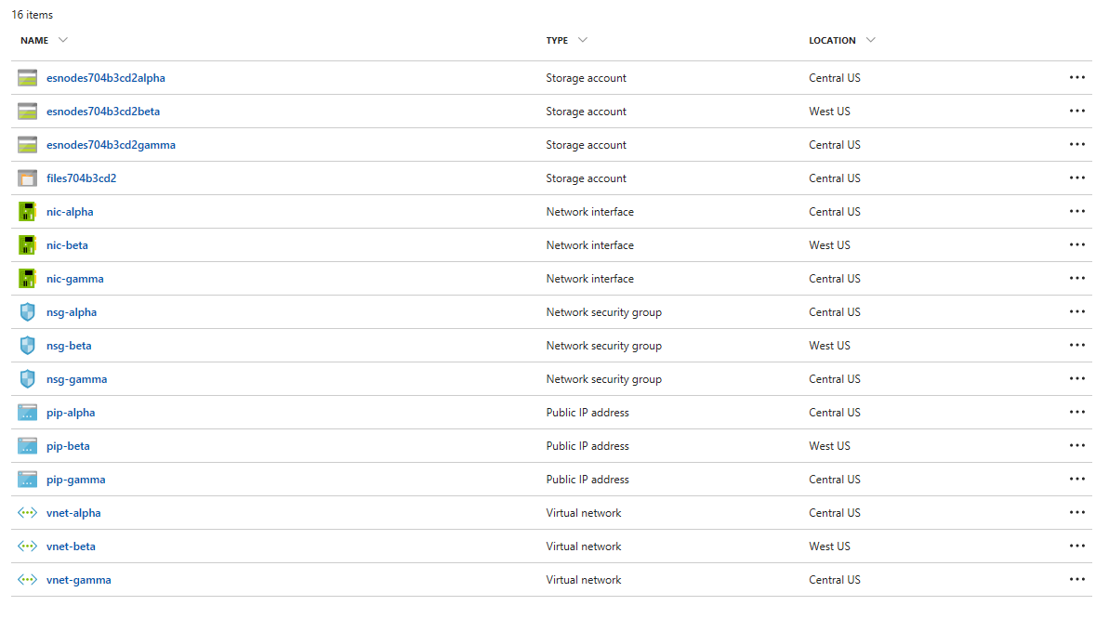Open the ellipsis menu for nic-gamma row

click(x=1077, y=279)
